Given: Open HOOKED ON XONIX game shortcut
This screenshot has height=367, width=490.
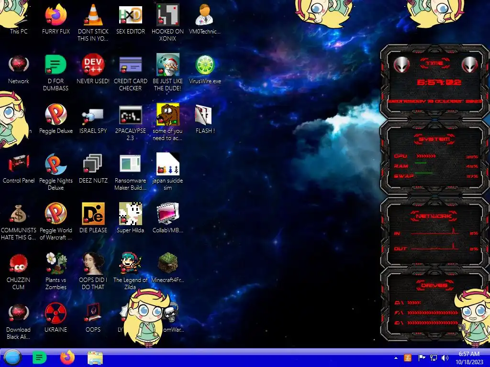Looking at the screenshot, I should pos(168,22).
